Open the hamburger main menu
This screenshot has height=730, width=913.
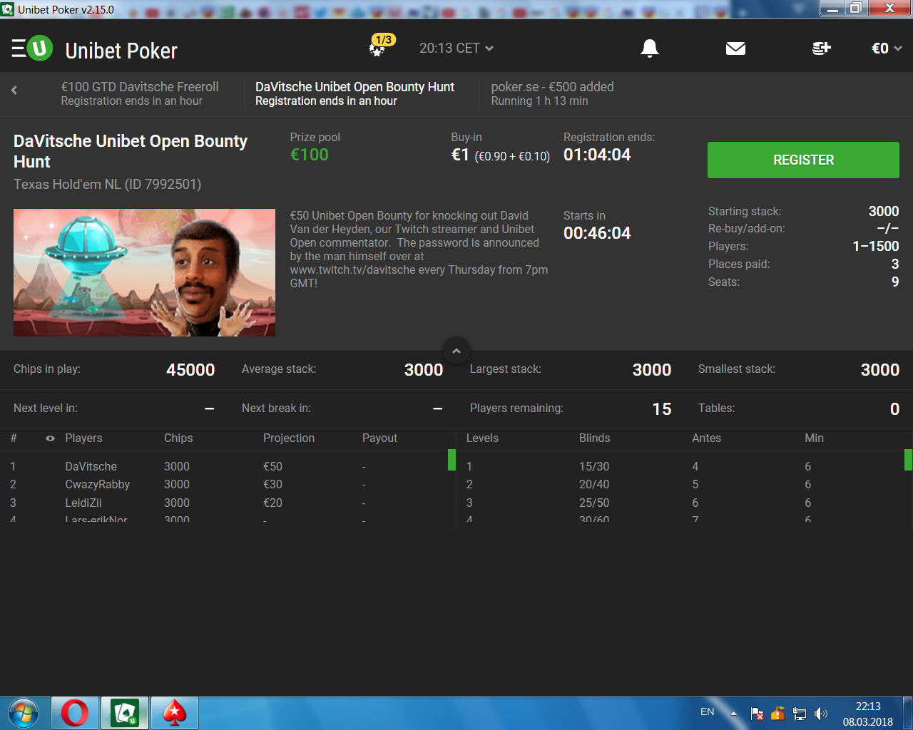[x=19, y=48]
